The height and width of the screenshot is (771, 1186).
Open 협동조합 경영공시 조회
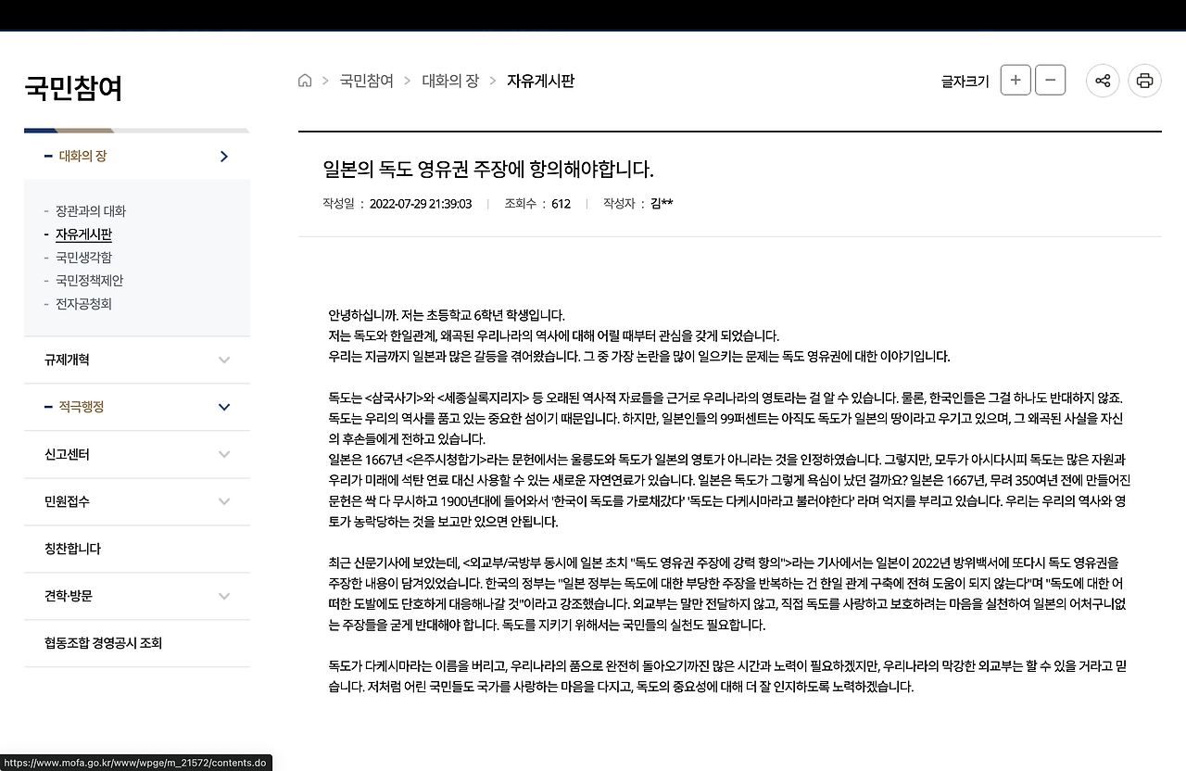[x=103, y=643]
